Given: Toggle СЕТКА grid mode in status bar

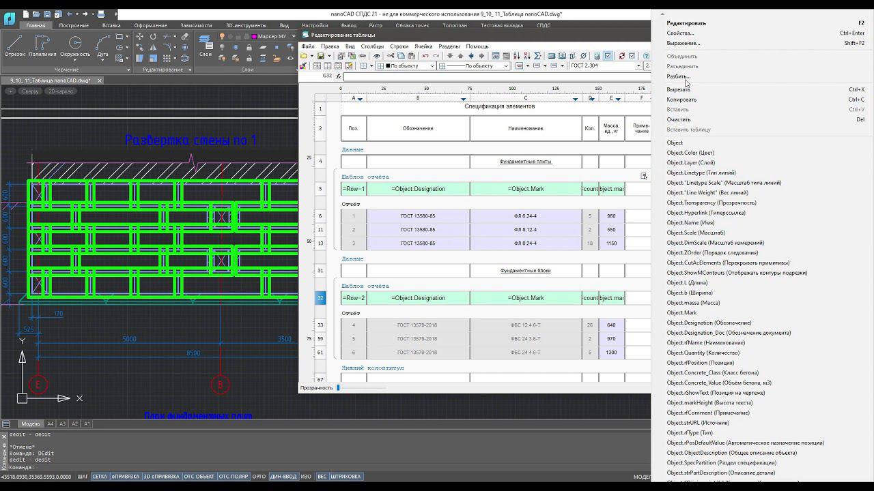Looking at the screenshot, I should tap(100, 477).
